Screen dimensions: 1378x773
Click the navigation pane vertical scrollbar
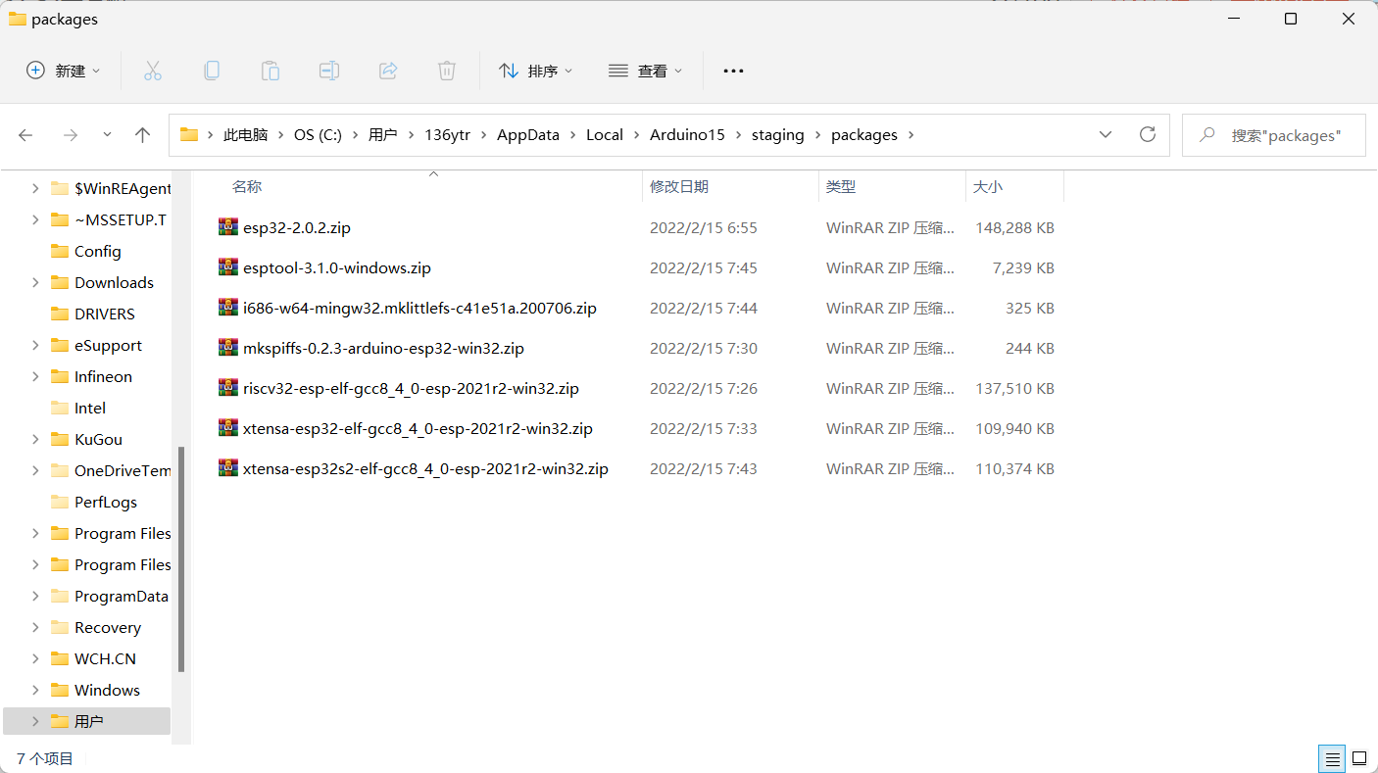click(x=180, y=558)
